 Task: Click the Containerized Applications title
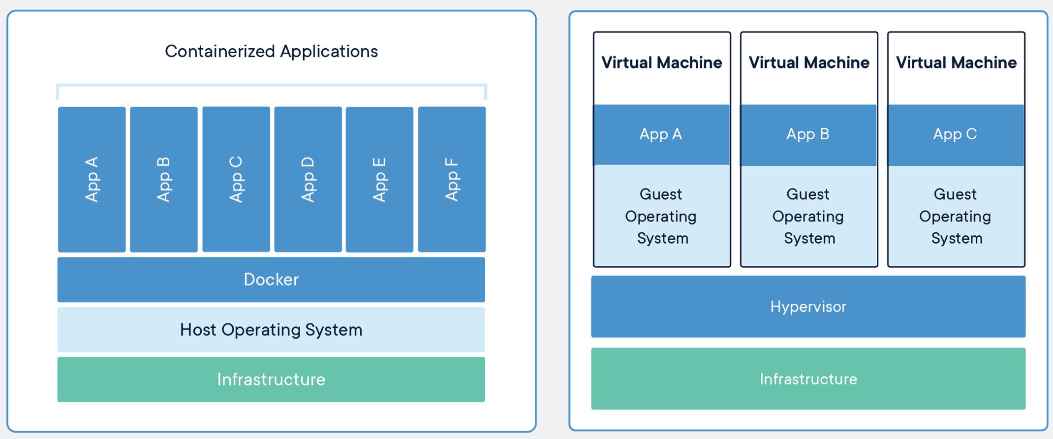click(271, 51)
